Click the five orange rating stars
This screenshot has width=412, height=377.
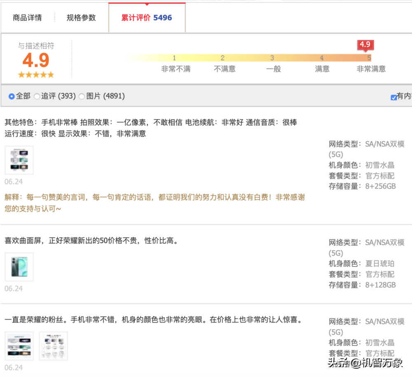[36, 75]
